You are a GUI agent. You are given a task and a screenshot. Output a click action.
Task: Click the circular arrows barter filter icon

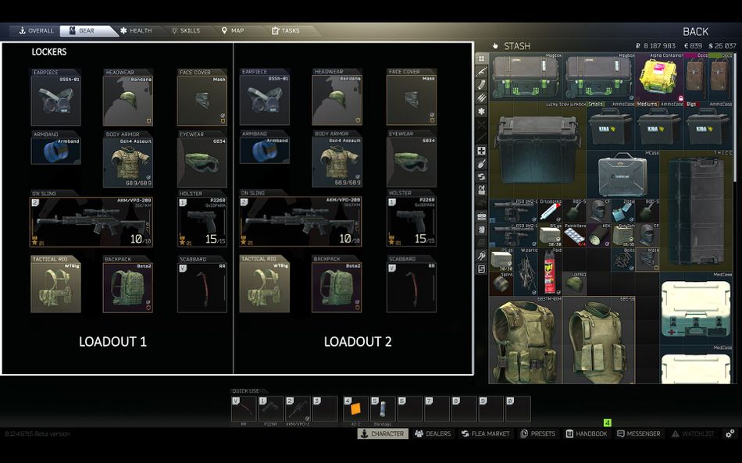point(481,177)
